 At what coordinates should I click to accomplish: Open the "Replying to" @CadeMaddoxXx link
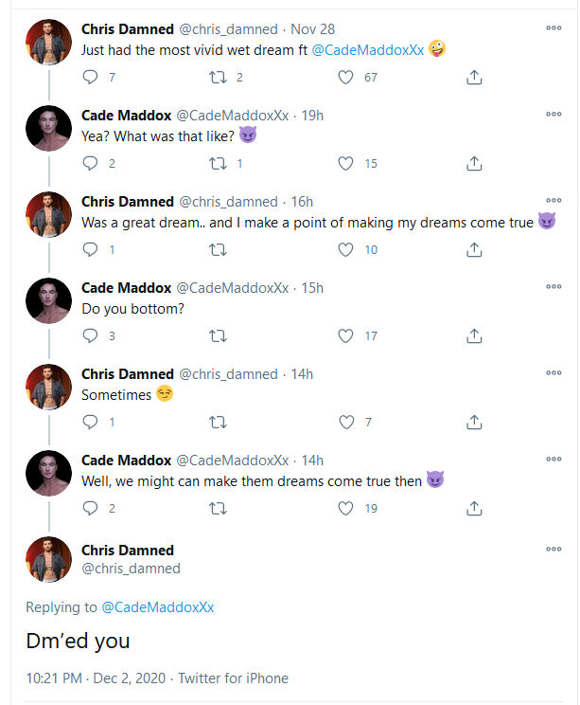[157, 607]
